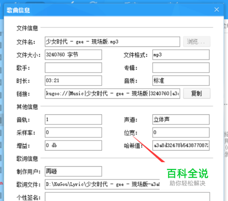Close the 歌曲信息 dialog
Screen dimensions: 228x201
coord(217,10)
